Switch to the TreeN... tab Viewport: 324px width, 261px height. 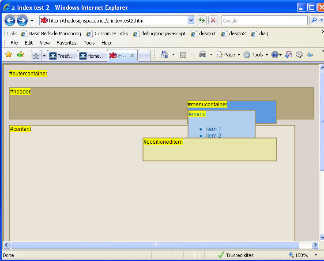(x=63, y=56)
